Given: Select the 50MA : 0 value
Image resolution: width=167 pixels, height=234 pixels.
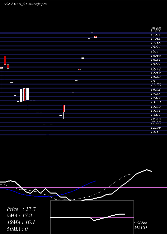Looking at the screenshot, I should (17, 229).
